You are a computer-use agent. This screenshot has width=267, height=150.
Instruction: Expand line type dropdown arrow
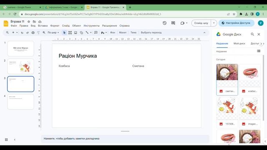(x=91, y=32)
